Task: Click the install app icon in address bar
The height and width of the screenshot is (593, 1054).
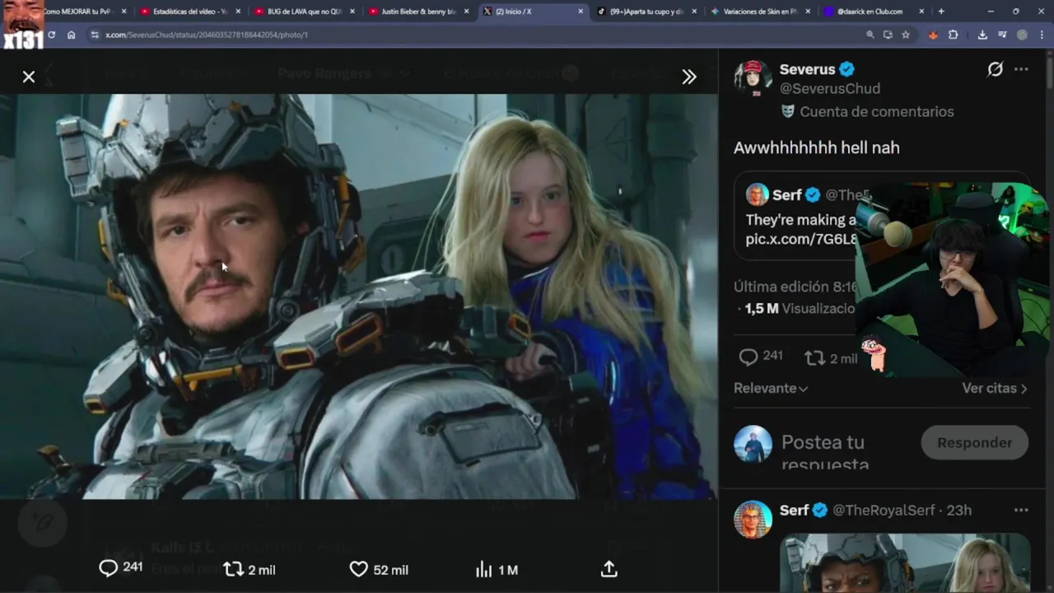Action: [x=888, y=35]
